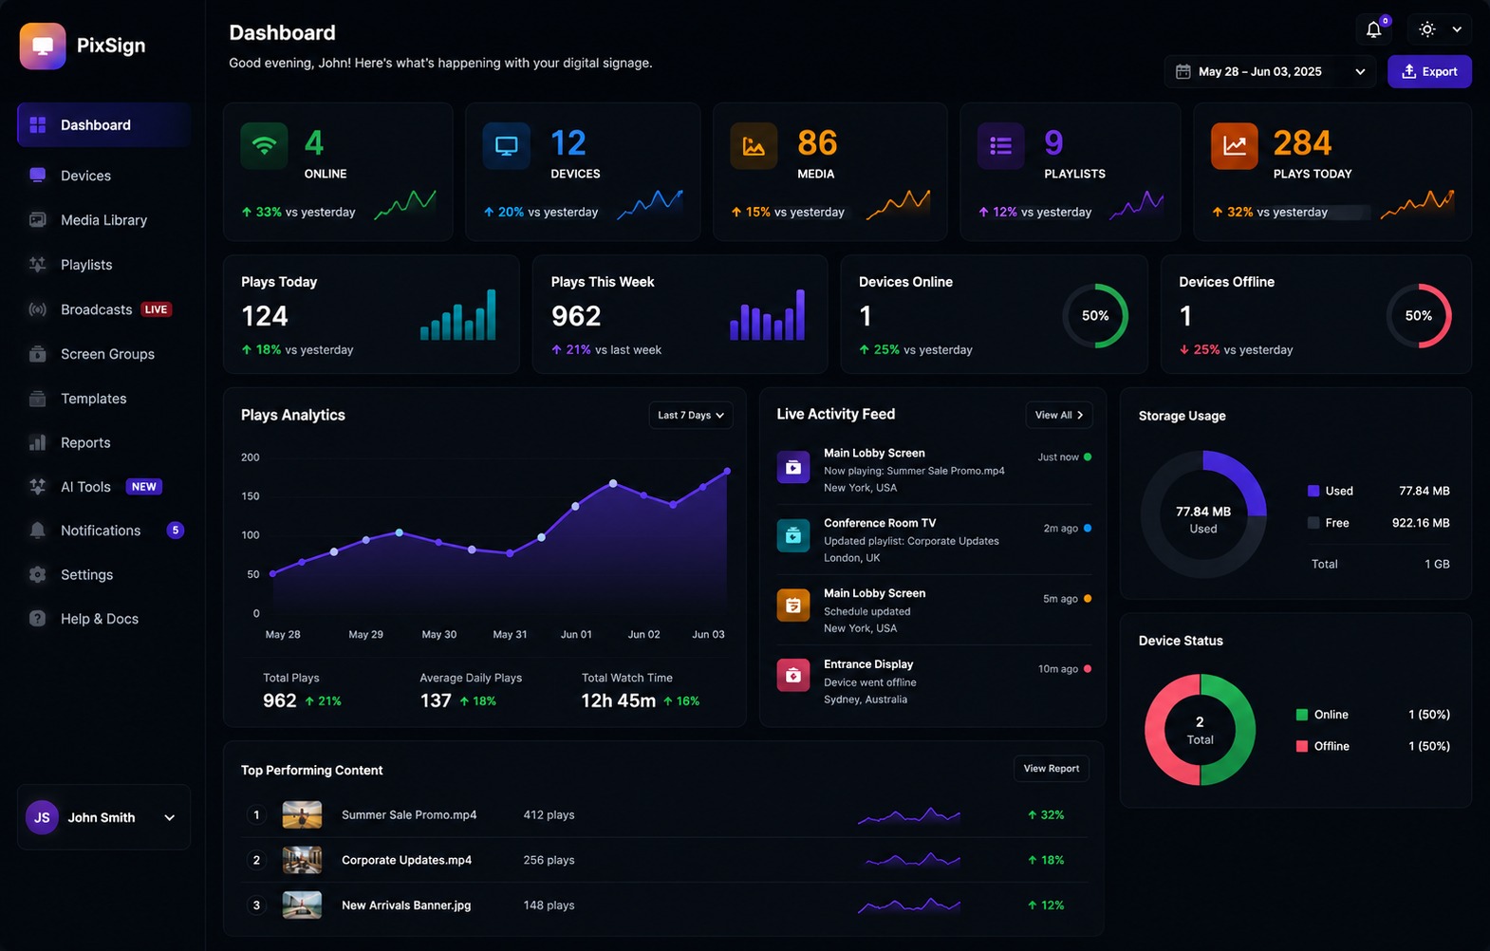This screenshot has width=1490, height=951.
Task: Click the Notifications bell sidebar icon
Action: [x=38, y=531]
